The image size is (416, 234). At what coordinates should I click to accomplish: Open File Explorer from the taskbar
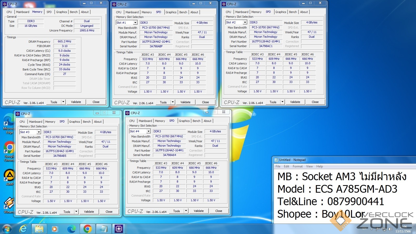tap(39, 229)
